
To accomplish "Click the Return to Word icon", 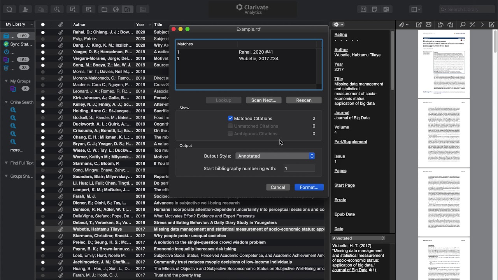I will (386, 9).
